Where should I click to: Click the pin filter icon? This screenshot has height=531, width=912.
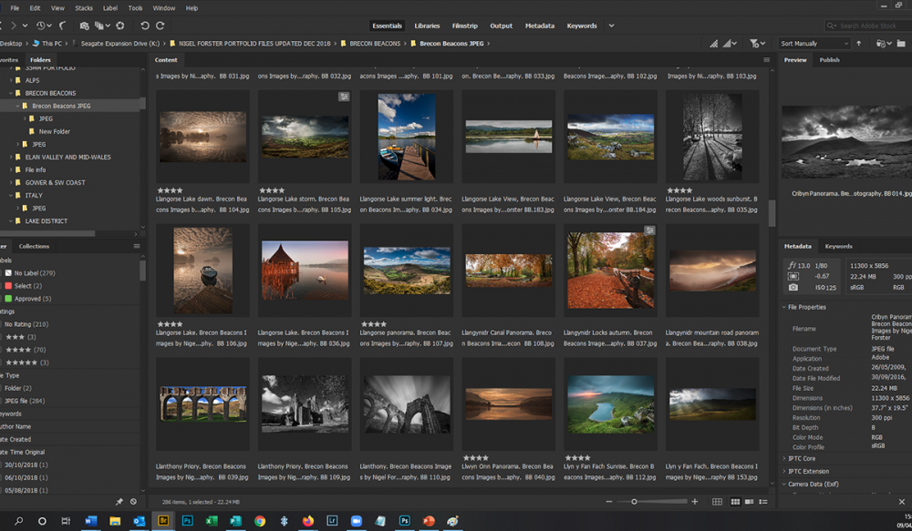point(119,501)
